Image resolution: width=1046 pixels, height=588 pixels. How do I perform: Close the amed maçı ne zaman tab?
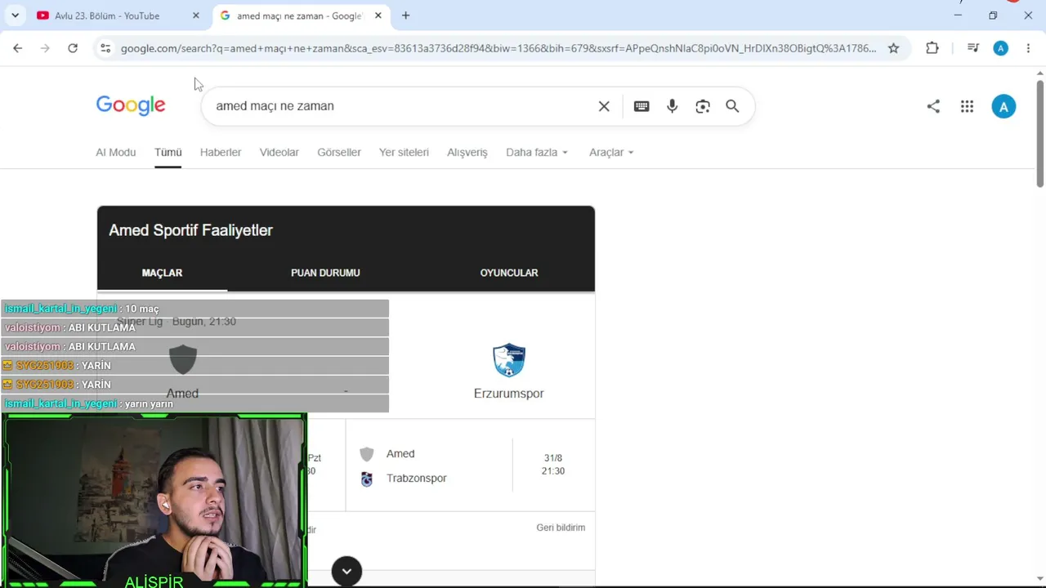click(x=378, y=16)
